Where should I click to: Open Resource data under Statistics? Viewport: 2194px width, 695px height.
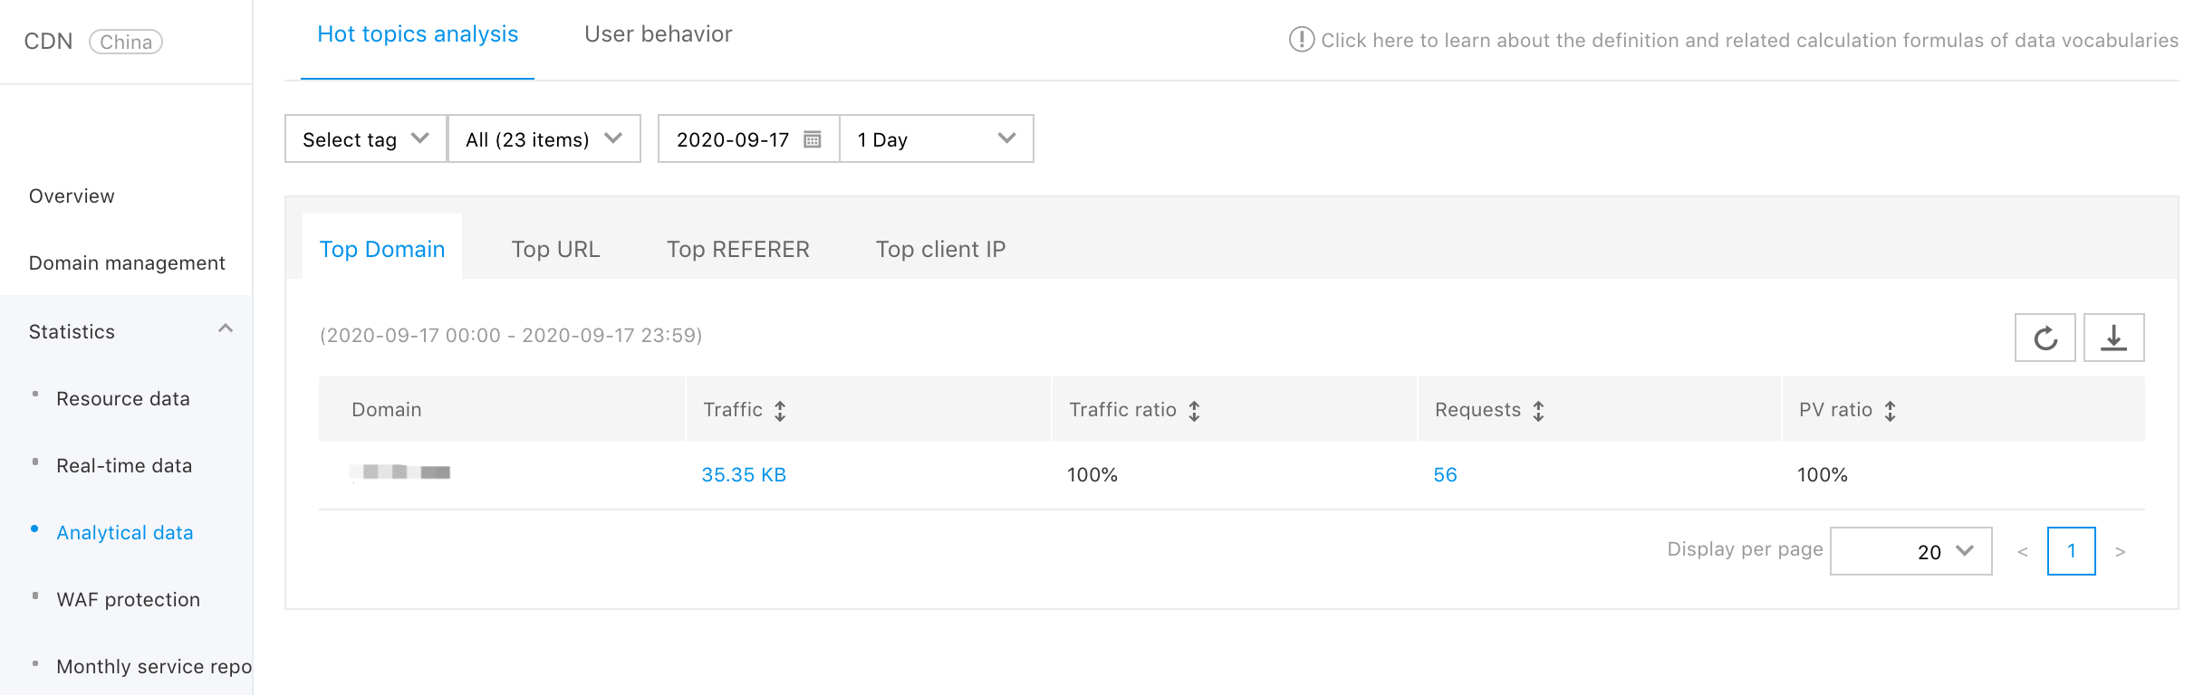(x=123, y=399)
